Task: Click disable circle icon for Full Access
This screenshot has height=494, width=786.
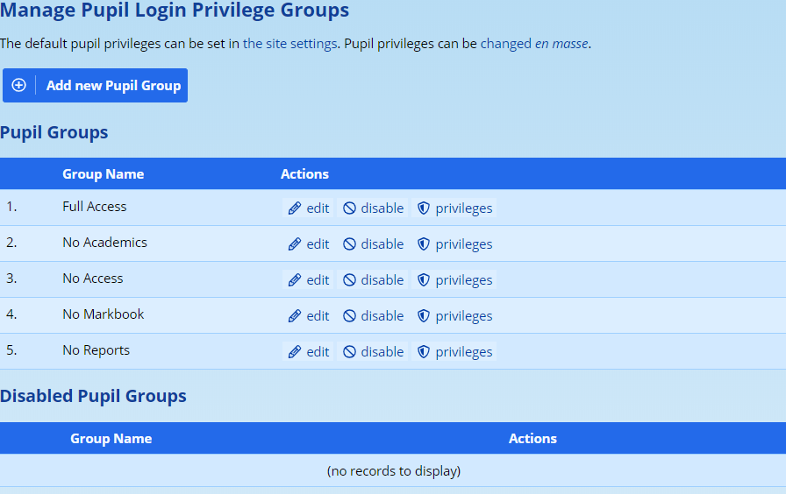Action: coord(349,208)
